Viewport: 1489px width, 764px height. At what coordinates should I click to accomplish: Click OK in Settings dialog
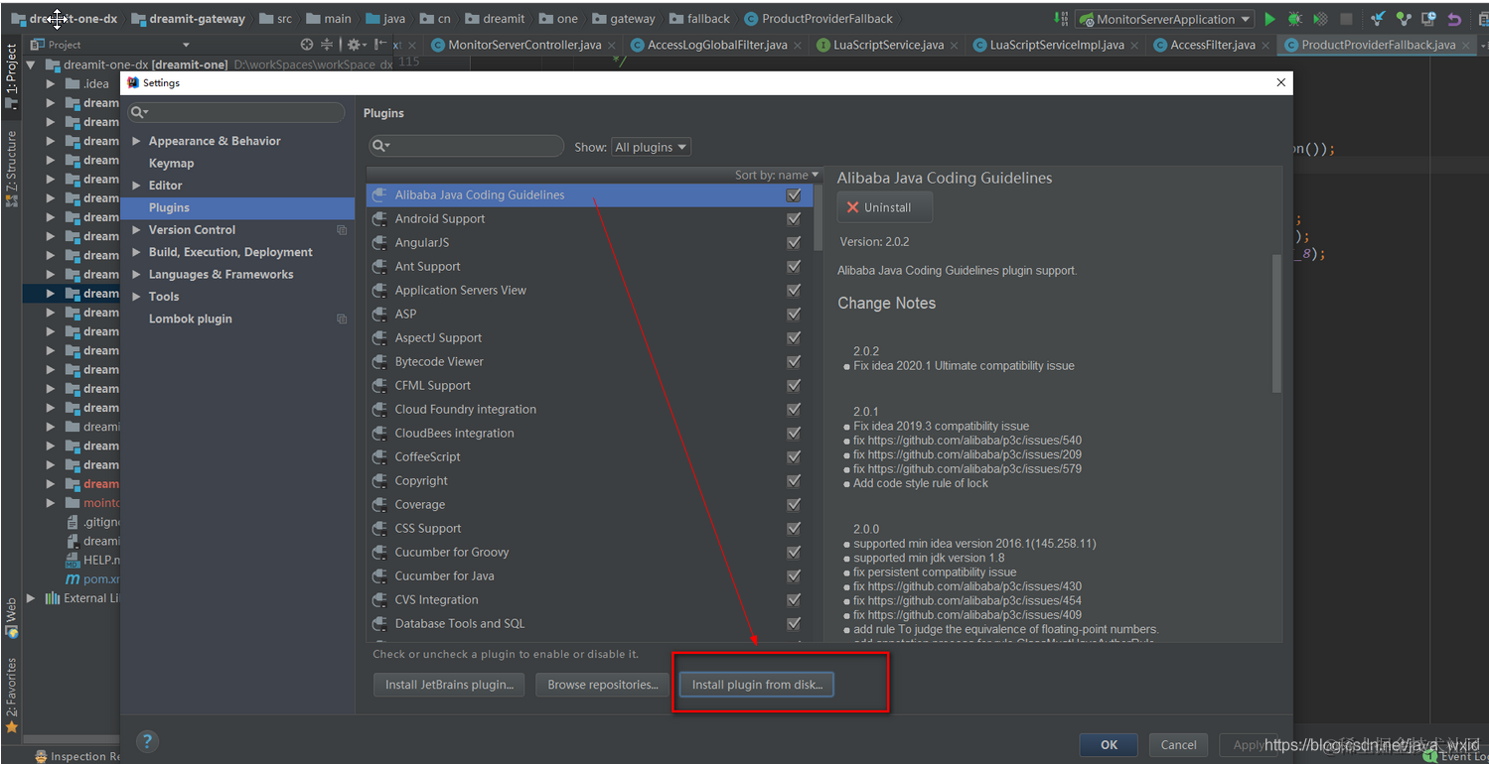(1109, 745)
